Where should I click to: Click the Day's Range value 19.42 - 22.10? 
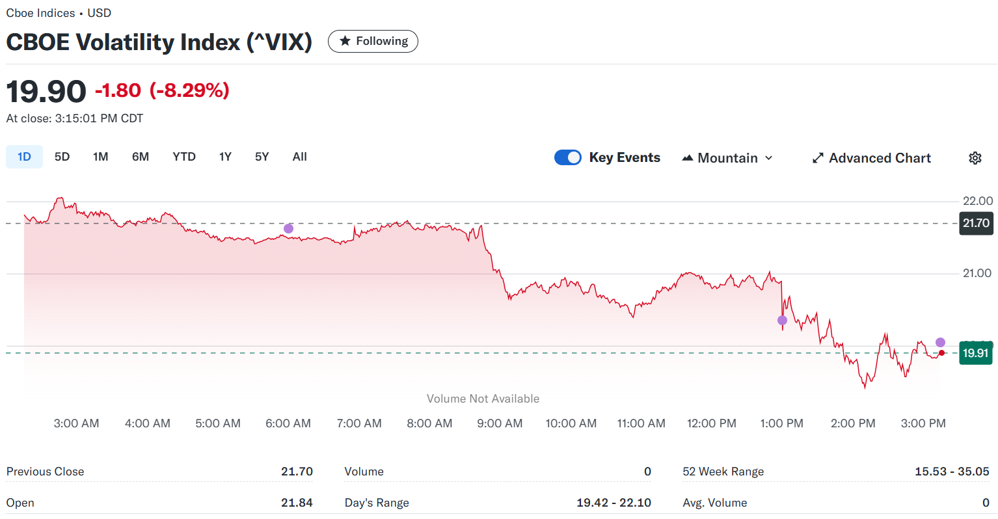tap(614, 503)
